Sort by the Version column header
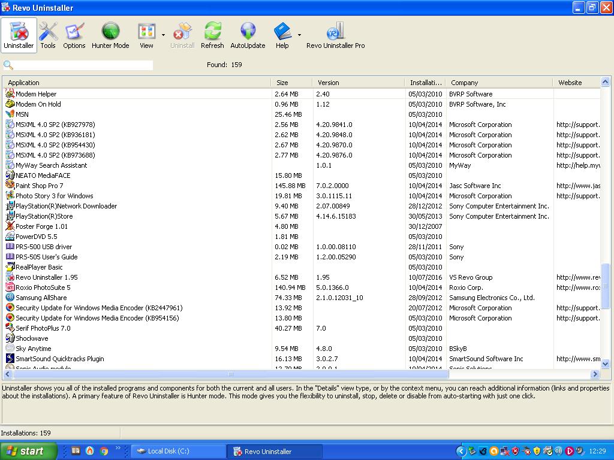The width and height of the screenshot is (614, 460). pyautogui.click(x=359, y=83)
